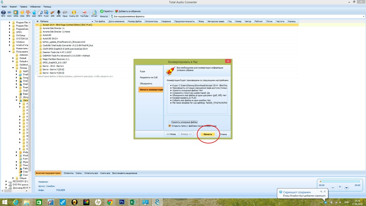Open the Правка menu
Image resolution: width=366 pixels, height=206 pixels.
[23, 7]
